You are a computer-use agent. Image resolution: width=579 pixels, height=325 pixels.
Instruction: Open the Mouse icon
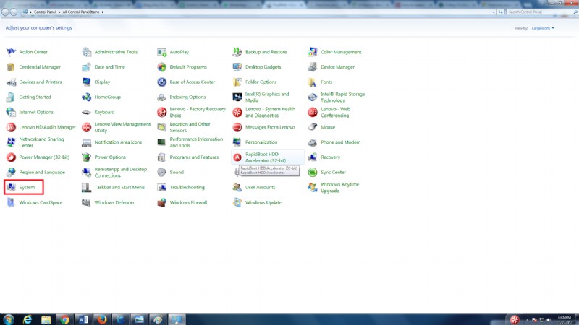[313, 127]
